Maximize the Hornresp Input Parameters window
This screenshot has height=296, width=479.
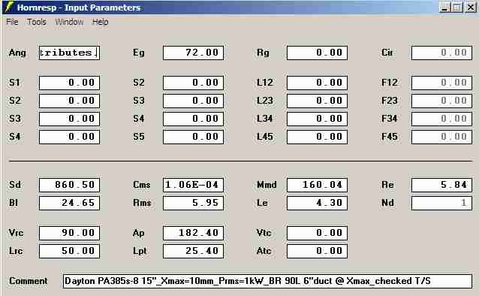point(457,7)
